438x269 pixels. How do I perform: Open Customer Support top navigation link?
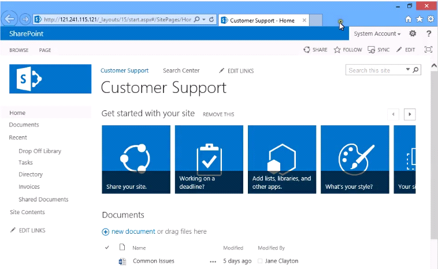125,70
